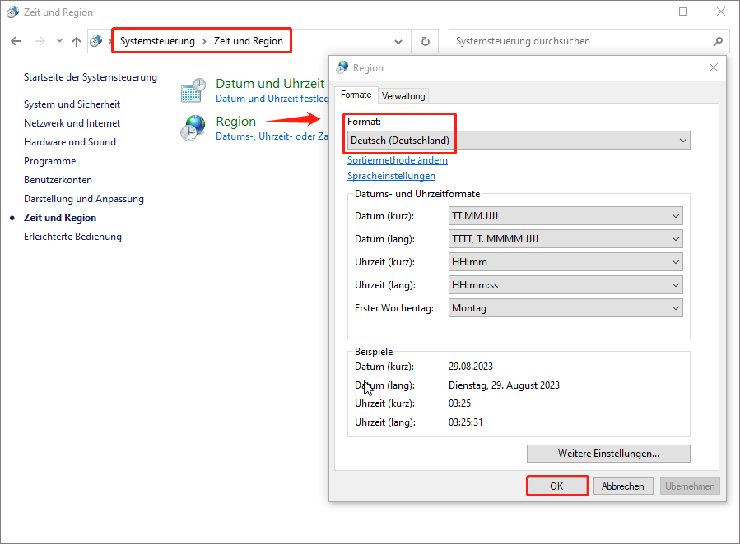Select the Formate tab
This screenshot has height=544, width=740.
coord(356,95)
